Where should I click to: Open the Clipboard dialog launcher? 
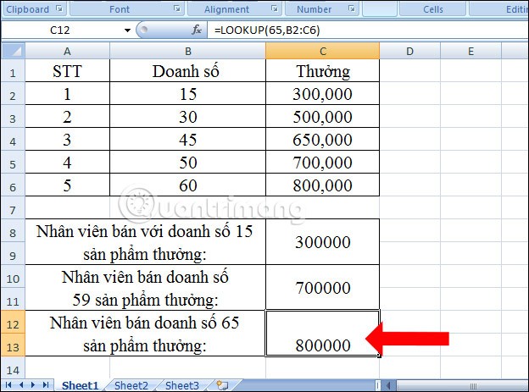[59, 8]
